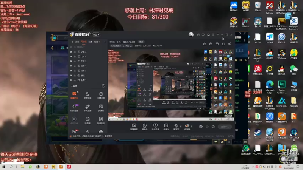
Task: Toggle visibility of 全屏 1 layer
Action: click(x=71, y=80)
